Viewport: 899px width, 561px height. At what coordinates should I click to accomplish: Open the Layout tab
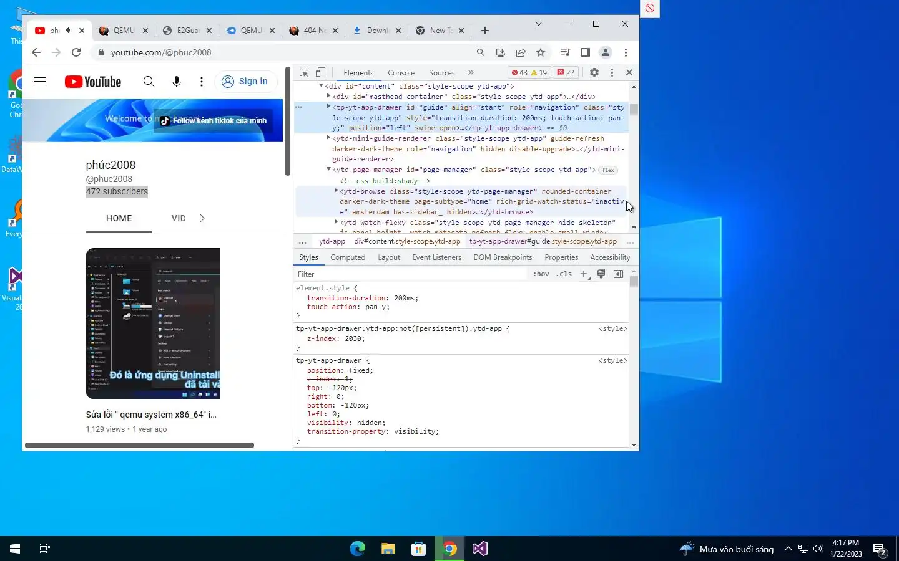click(x=389, y=257)
